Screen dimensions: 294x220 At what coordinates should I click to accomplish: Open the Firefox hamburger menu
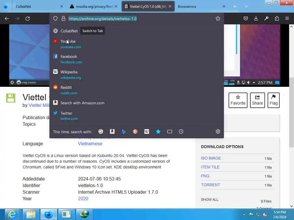(287, 18)
